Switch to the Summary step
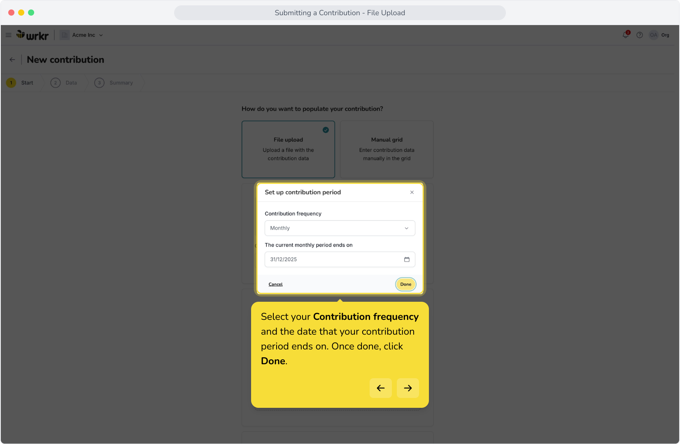 114,83
